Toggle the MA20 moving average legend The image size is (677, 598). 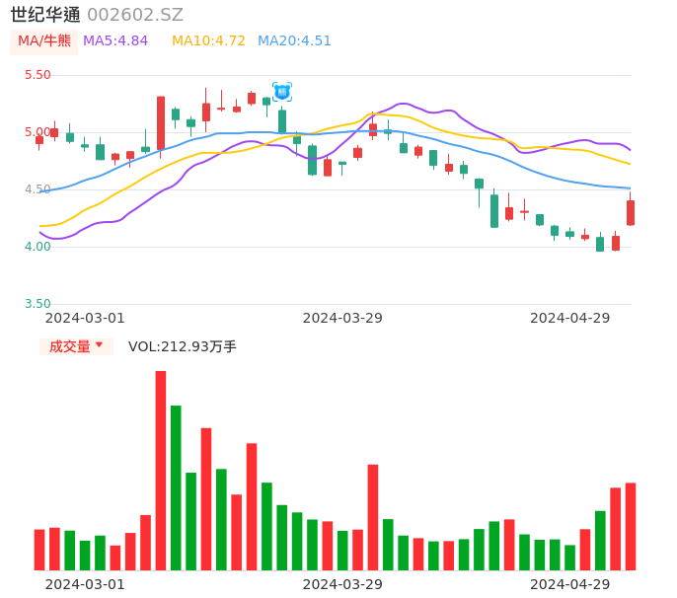pos(294,41)
